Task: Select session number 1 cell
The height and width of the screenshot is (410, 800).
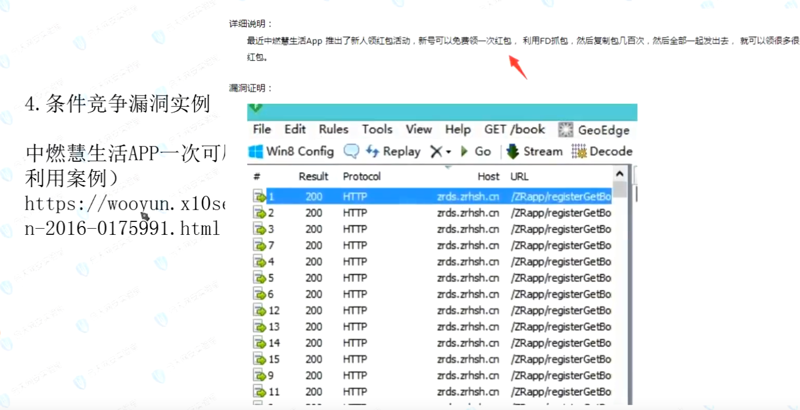Action: pyautogui.click(x=271, y=196)
